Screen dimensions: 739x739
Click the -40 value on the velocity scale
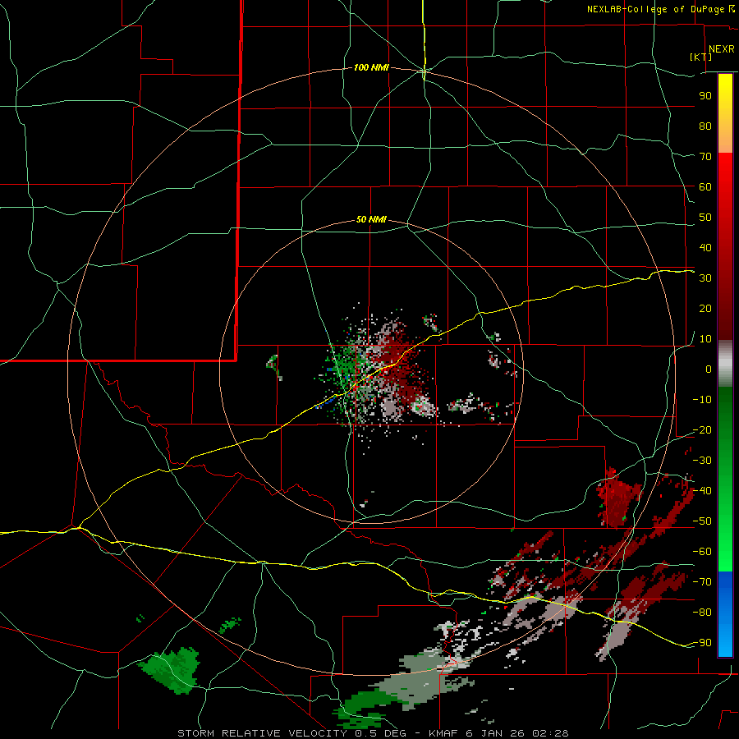702,491
